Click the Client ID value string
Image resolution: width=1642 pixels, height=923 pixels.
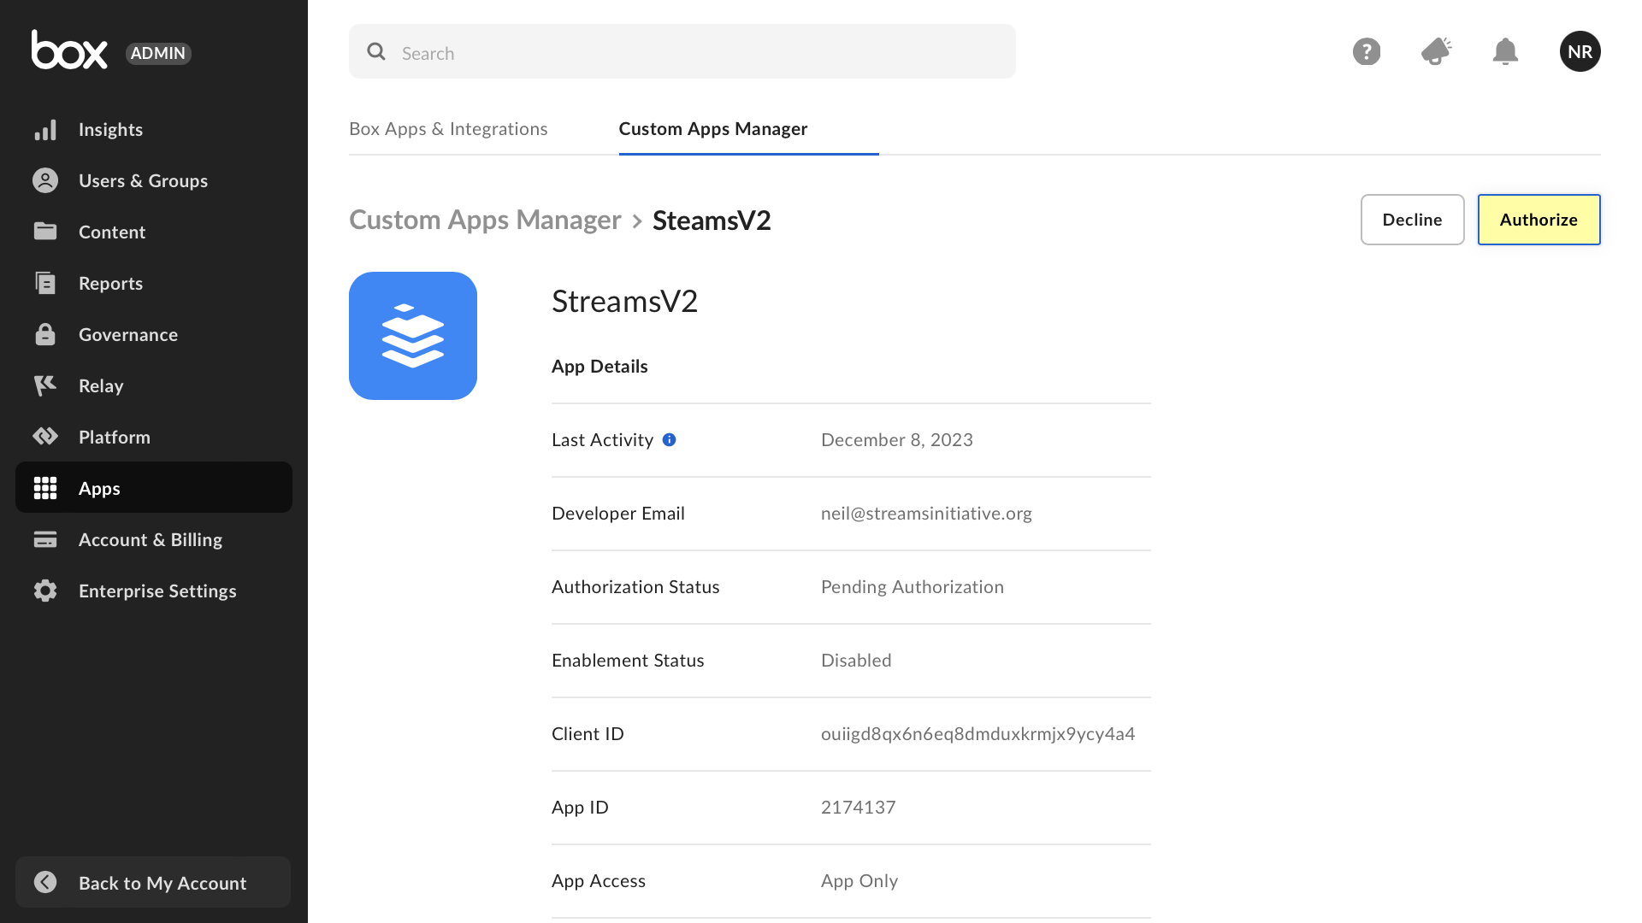pos(978,733)
